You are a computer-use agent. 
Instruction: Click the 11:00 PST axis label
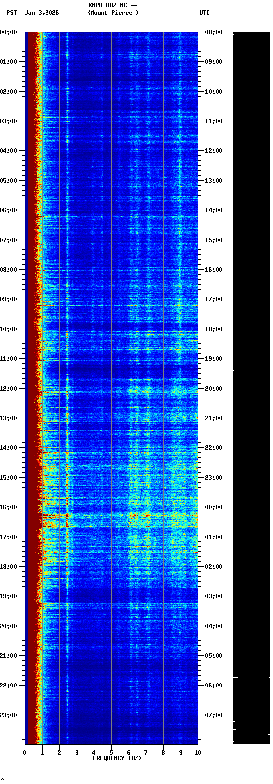click(x=9, y=359)
